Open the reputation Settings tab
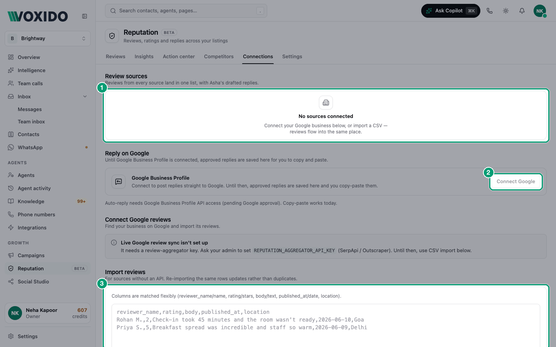 click(x=292, y=56)
